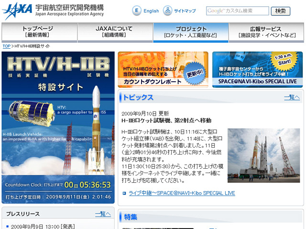Open the プレスリリース 一覧へ link
306x229 pixels.
click(x=103, y=214)
